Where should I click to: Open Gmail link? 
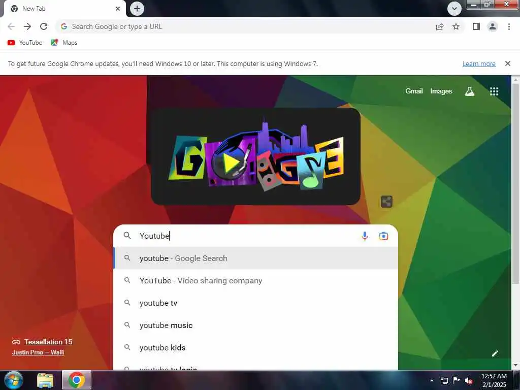[x=414, y=91]
